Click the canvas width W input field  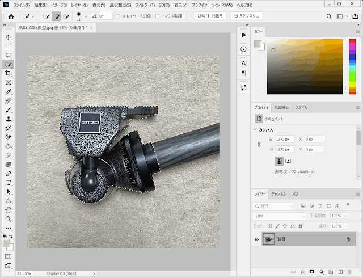coord(285,139)
